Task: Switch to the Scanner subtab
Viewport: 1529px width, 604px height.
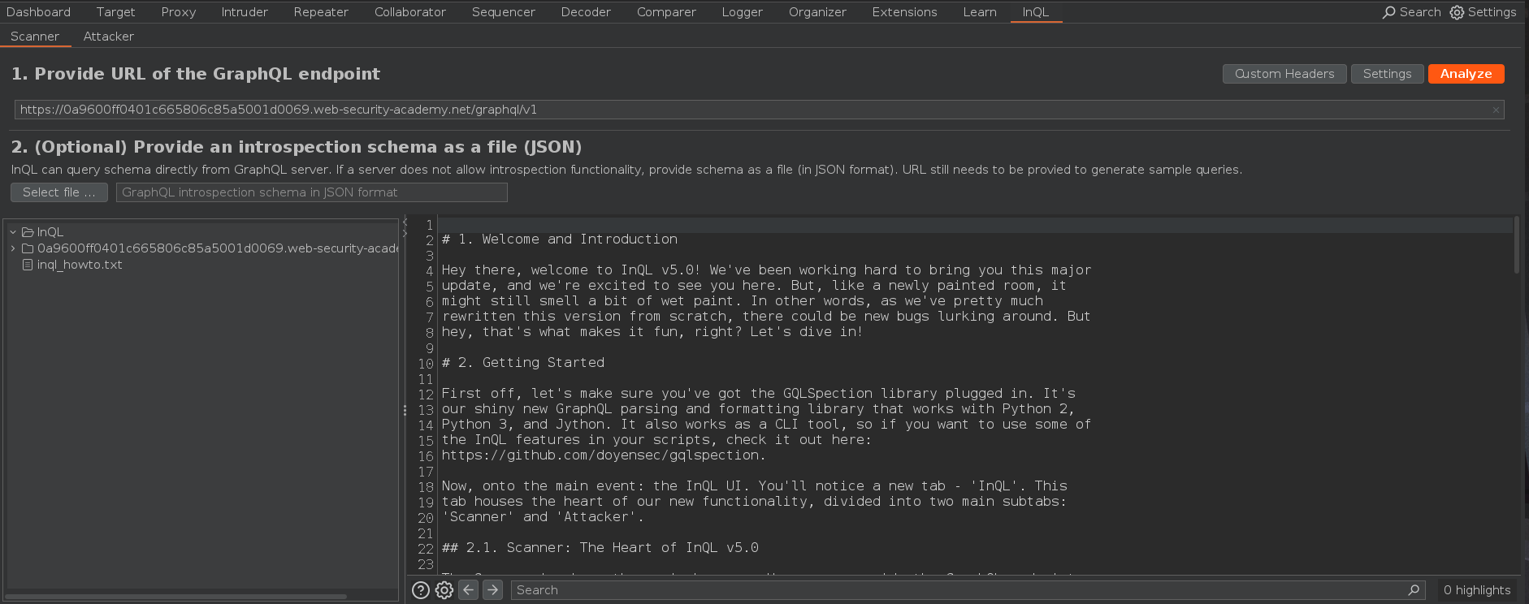Action: tap(35, 37)
